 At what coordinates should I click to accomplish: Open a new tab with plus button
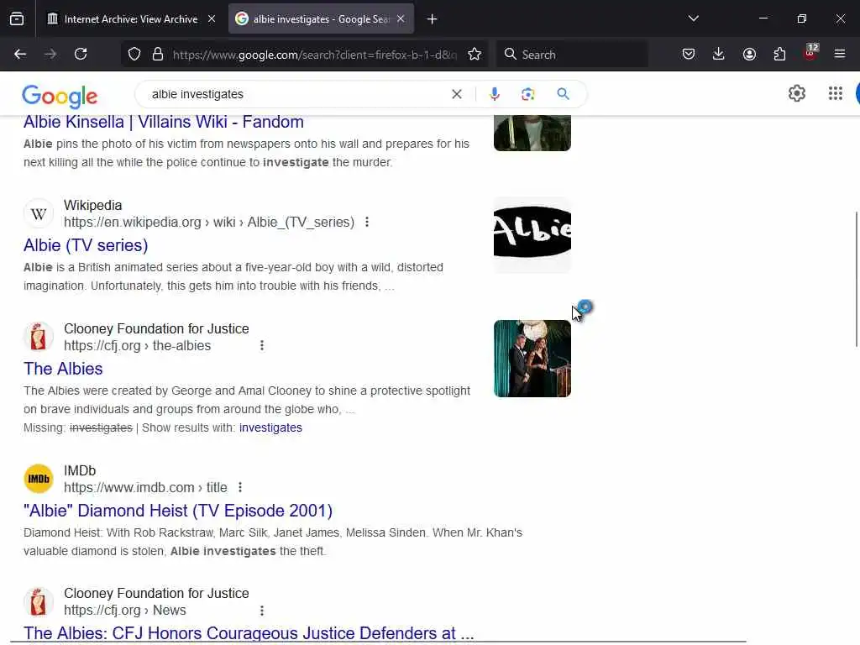tap(433, 19)
